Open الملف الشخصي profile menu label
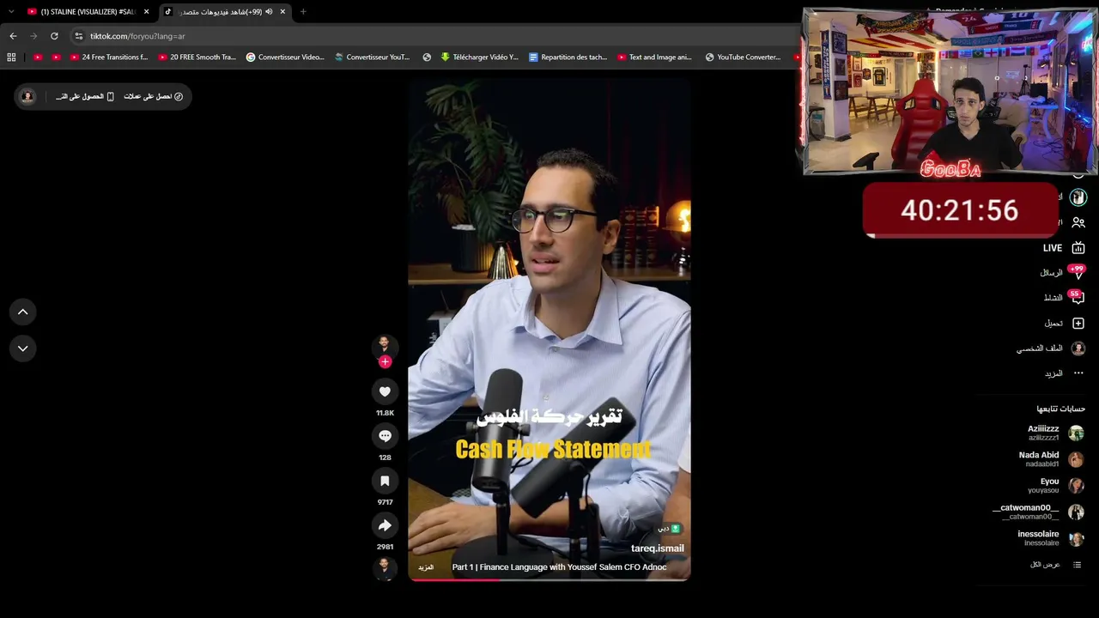 pos(1040,348)
